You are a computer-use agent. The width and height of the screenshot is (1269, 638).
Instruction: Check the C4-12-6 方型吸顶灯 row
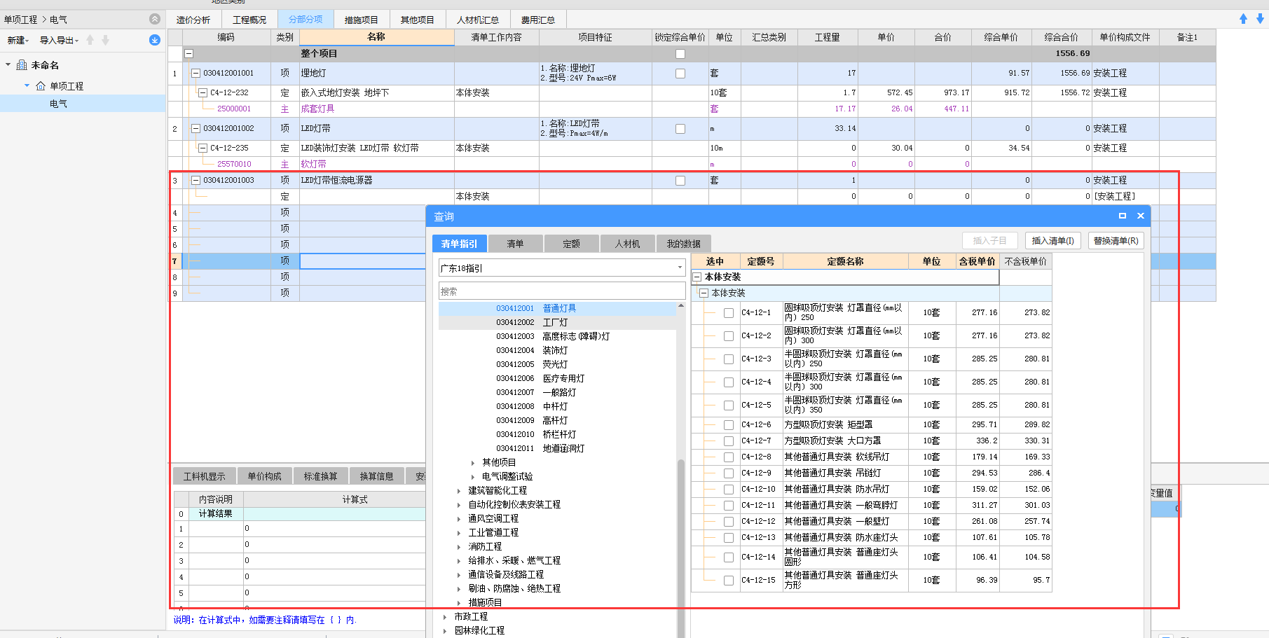click(x=729, y=425)
